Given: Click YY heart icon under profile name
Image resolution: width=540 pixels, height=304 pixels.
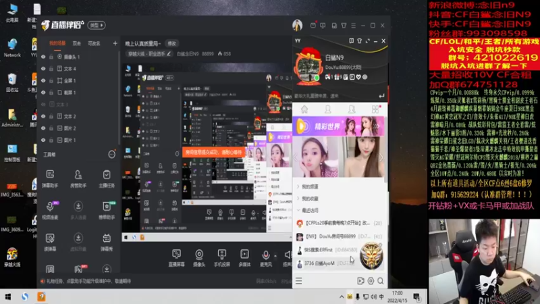Looking at the screenshot, I should pos(358,77).
